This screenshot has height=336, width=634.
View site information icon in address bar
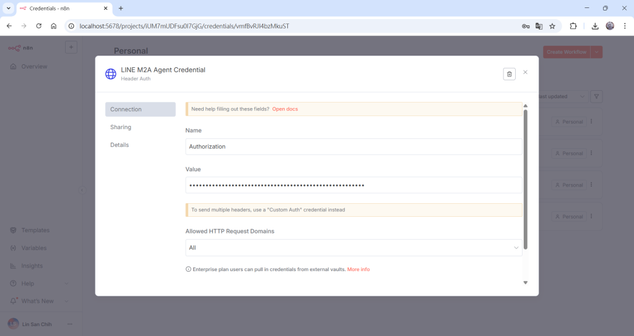tap(71, 26)
